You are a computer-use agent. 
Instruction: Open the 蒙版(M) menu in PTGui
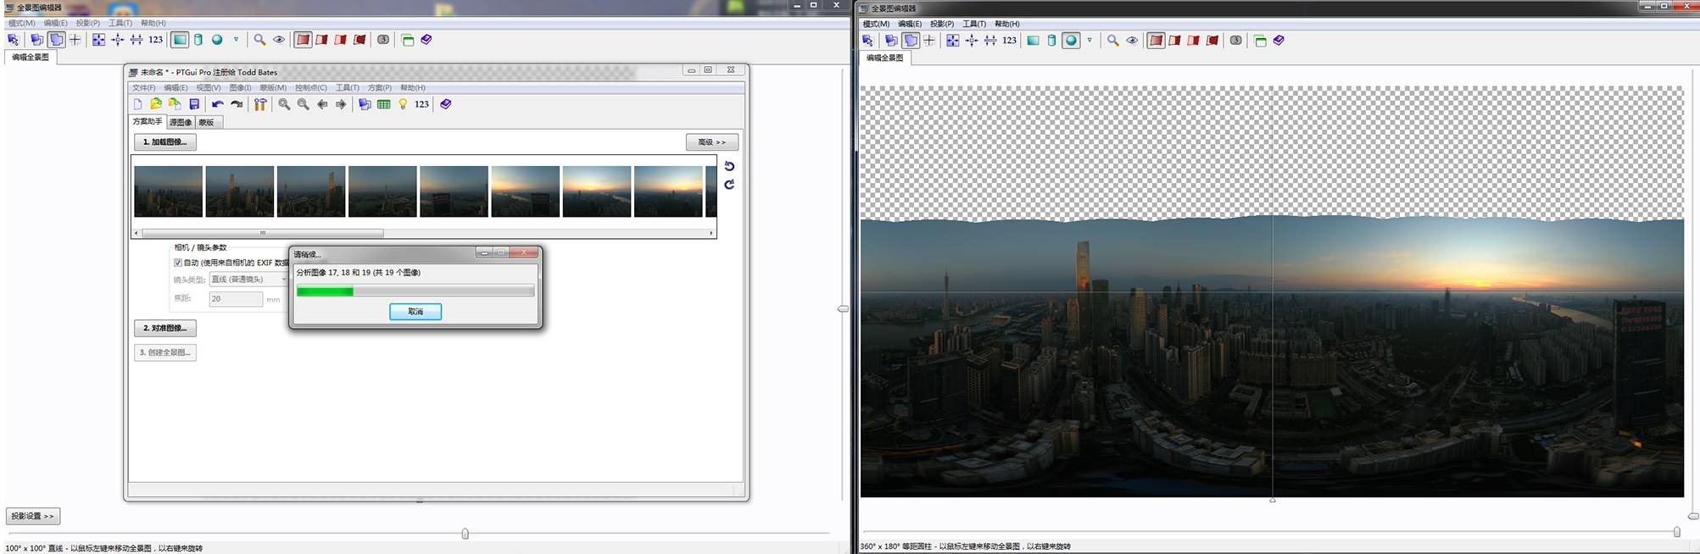(x=273, y=87)
